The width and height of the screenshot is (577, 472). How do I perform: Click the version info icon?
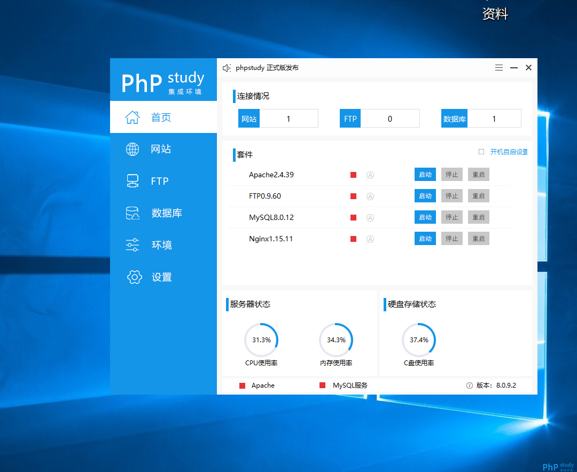470,386
